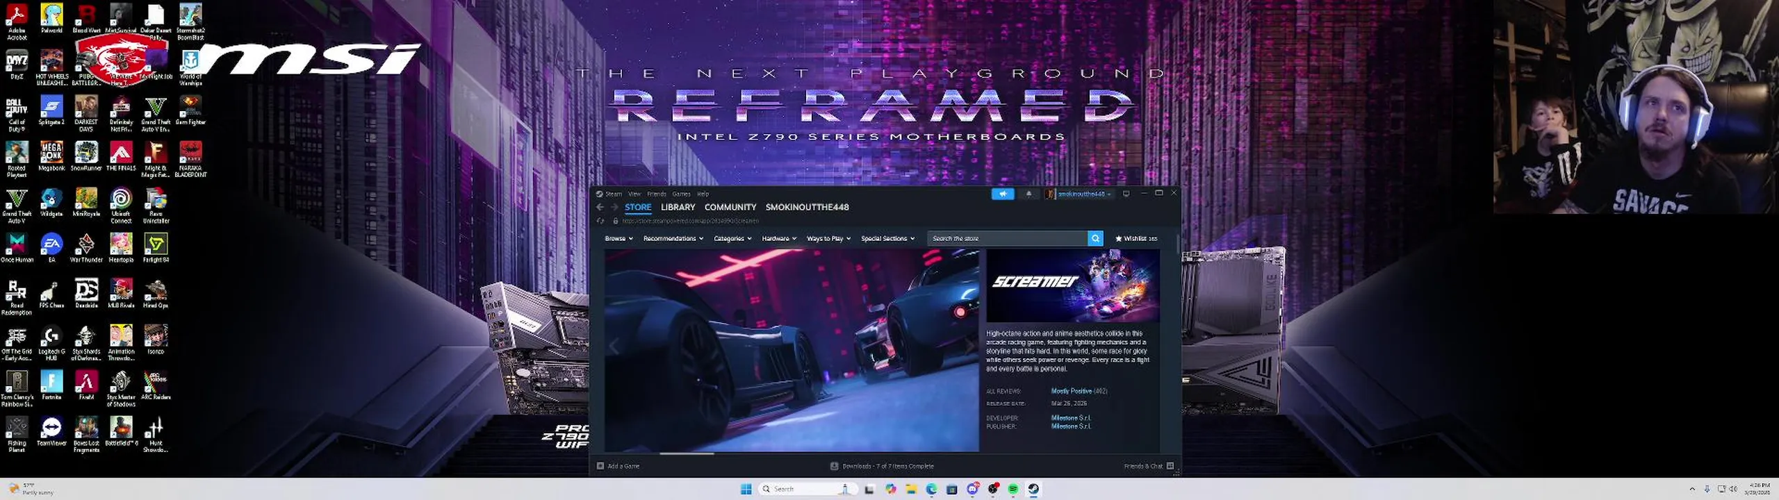Expand the Hardware dropdown
The width and height of the screenshot is (1779, 500).
[x=779, y=238]
